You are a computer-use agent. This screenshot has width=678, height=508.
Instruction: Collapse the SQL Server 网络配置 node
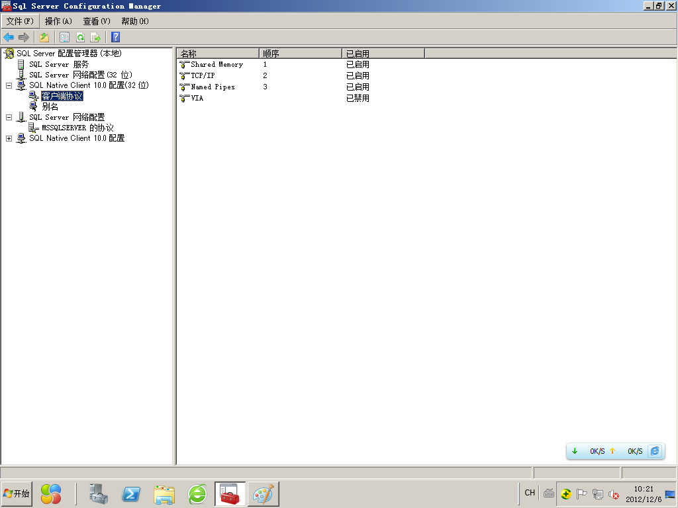point(9,117)
